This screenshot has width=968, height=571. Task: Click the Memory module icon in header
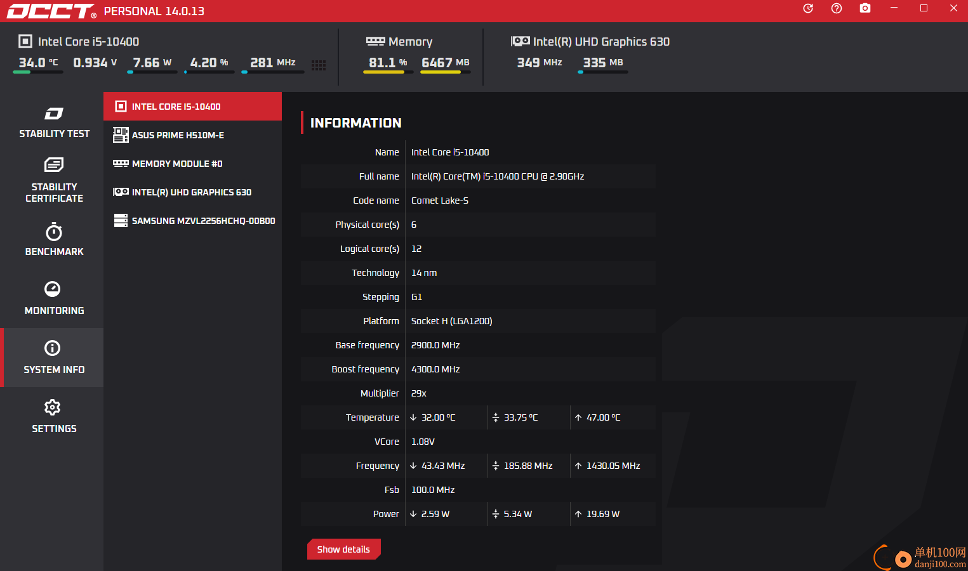pyautogui.click(x=376, y=41)
